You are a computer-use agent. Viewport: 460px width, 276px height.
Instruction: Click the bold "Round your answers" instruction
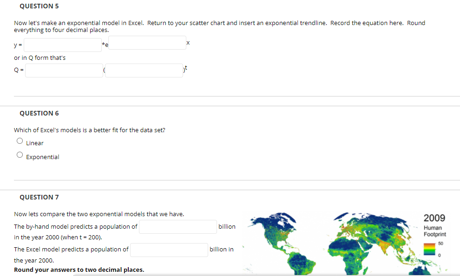pyautogui.click(x=79, y=270)
